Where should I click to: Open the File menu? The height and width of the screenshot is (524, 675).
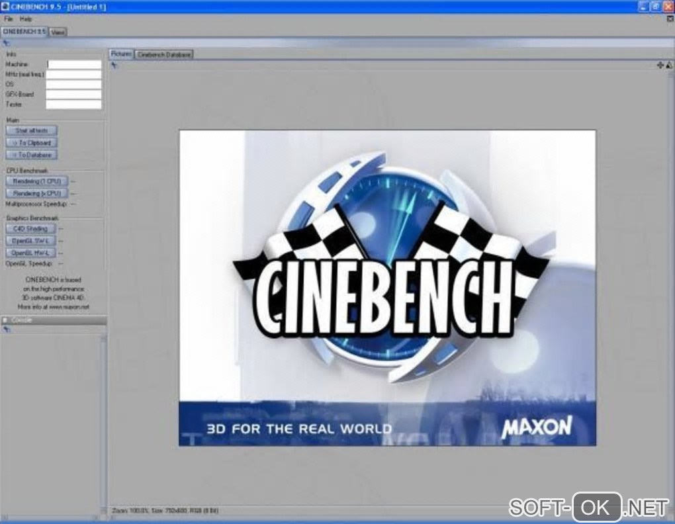point(8,19)
